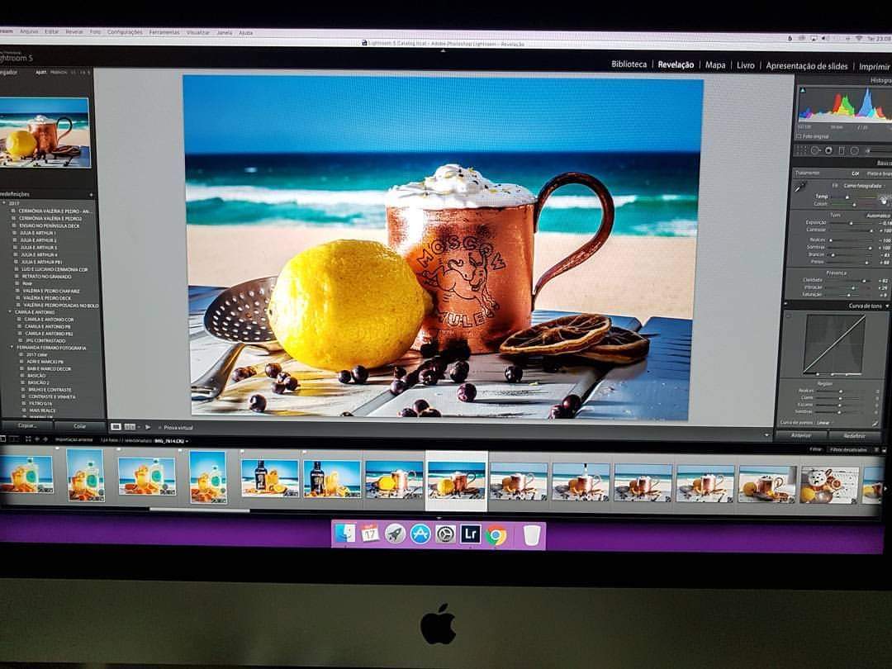Apply the JPG CONTRASTADO preset

coord(45,340)
